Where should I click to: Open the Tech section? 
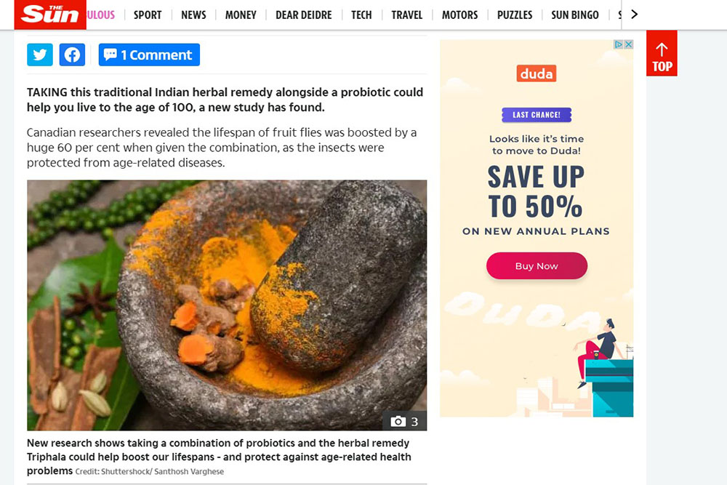pos(361,15)
